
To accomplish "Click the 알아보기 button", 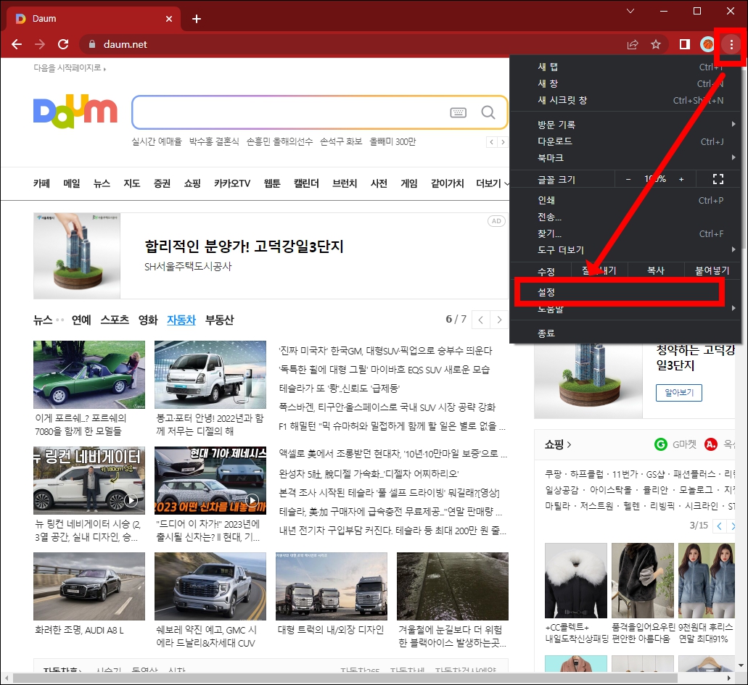I will (678, 393).
